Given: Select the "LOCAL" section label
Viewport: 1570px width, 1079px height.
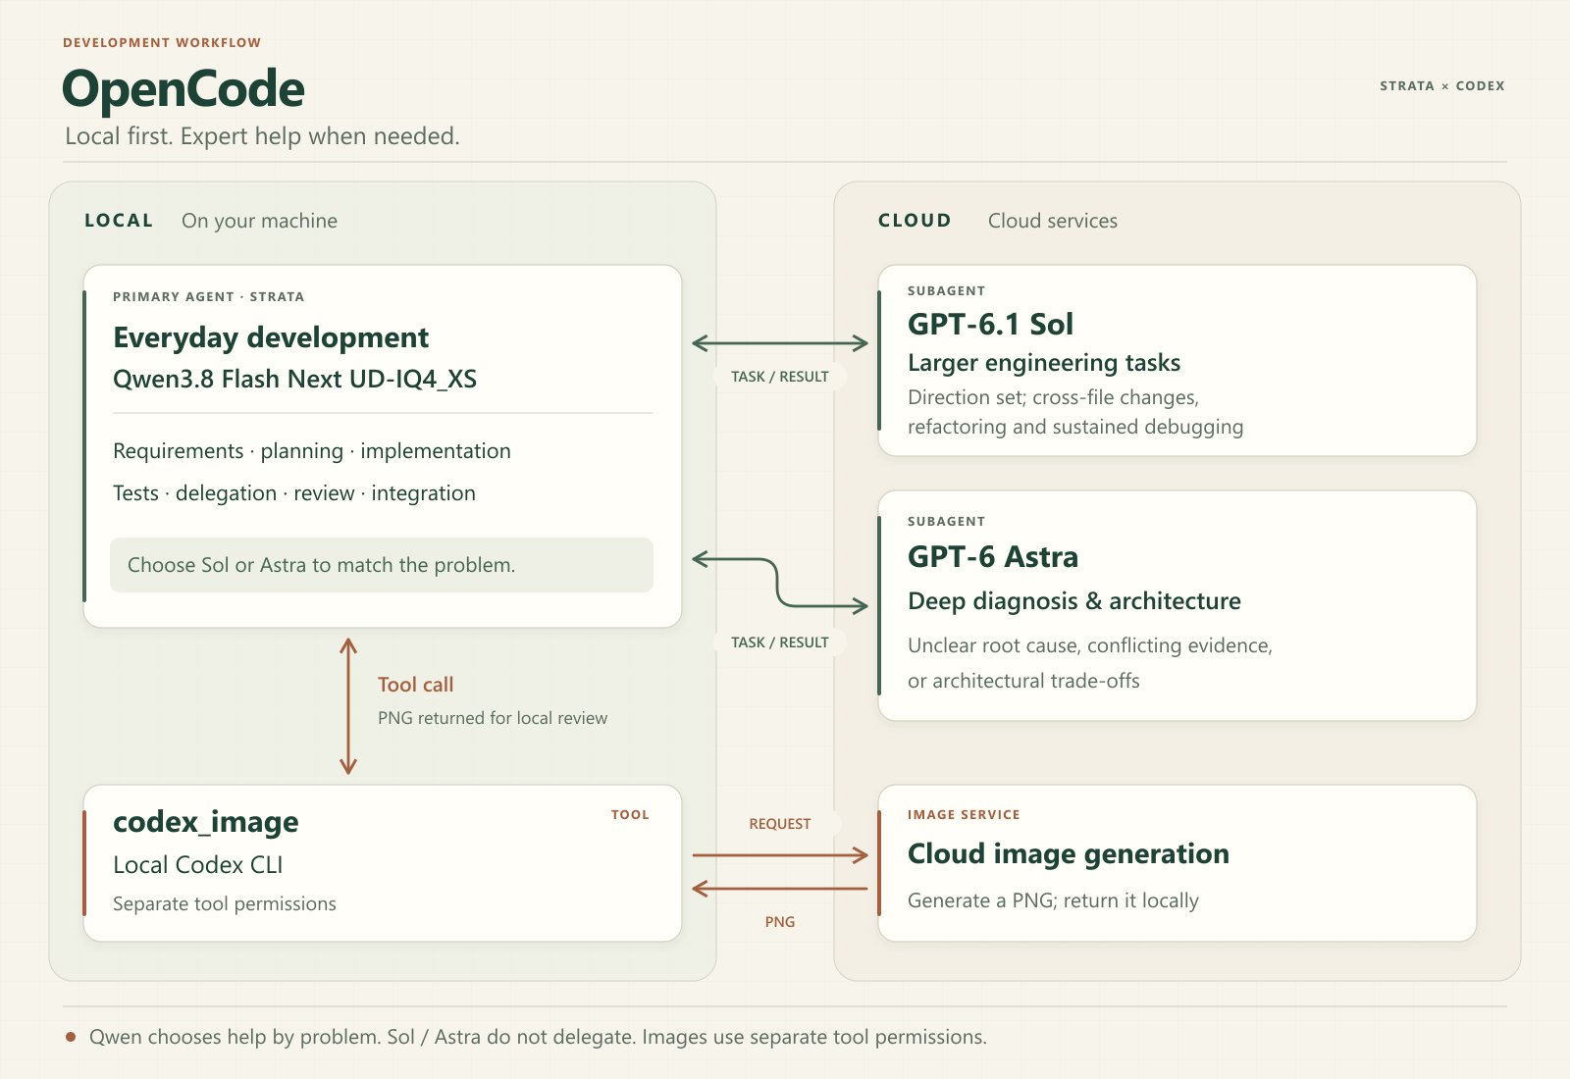Looking at the screenshot, I should pyautogui.click(x=119, y=221).
